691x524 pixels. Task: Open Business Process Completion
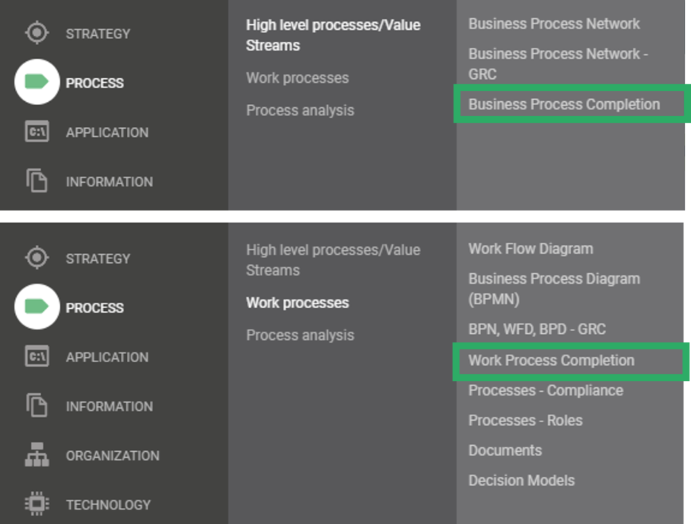pos(565,105)
